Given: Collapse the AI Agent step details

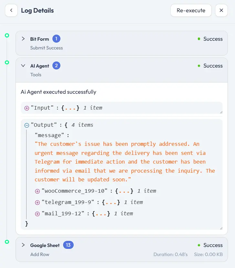Looking at the screenshot, I should coord(23,65).
